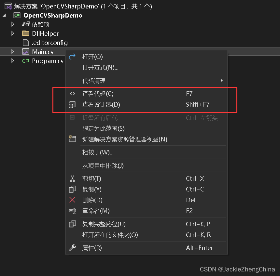Click the Rename icon next to 重命名(M)
Image resolution: width=280 pixels, height=276 pixels.
pyautogui.click(x=72, y=211)
